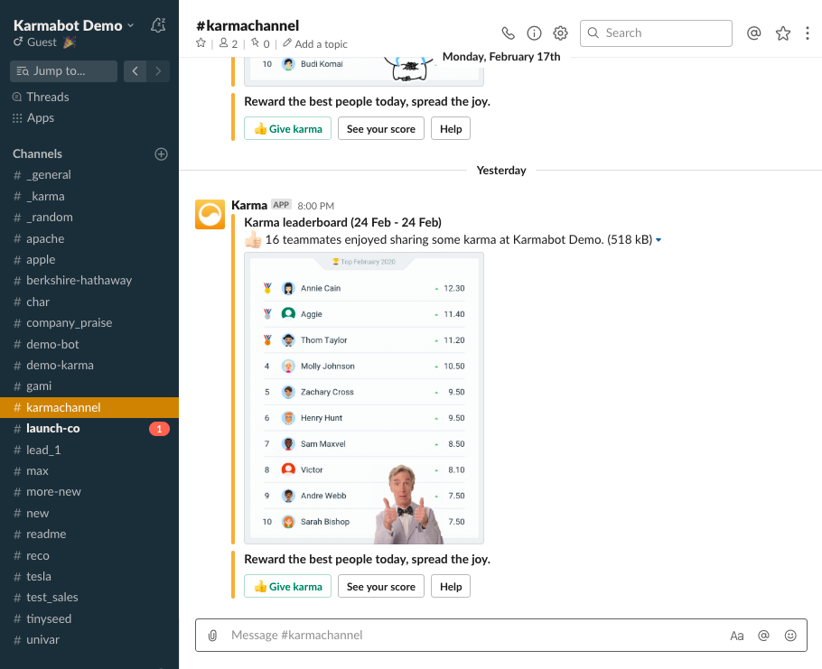This screenshot has height=669, width=822.
Task: Open Karmabot Demo workspace menu
Action: [73, 25]
